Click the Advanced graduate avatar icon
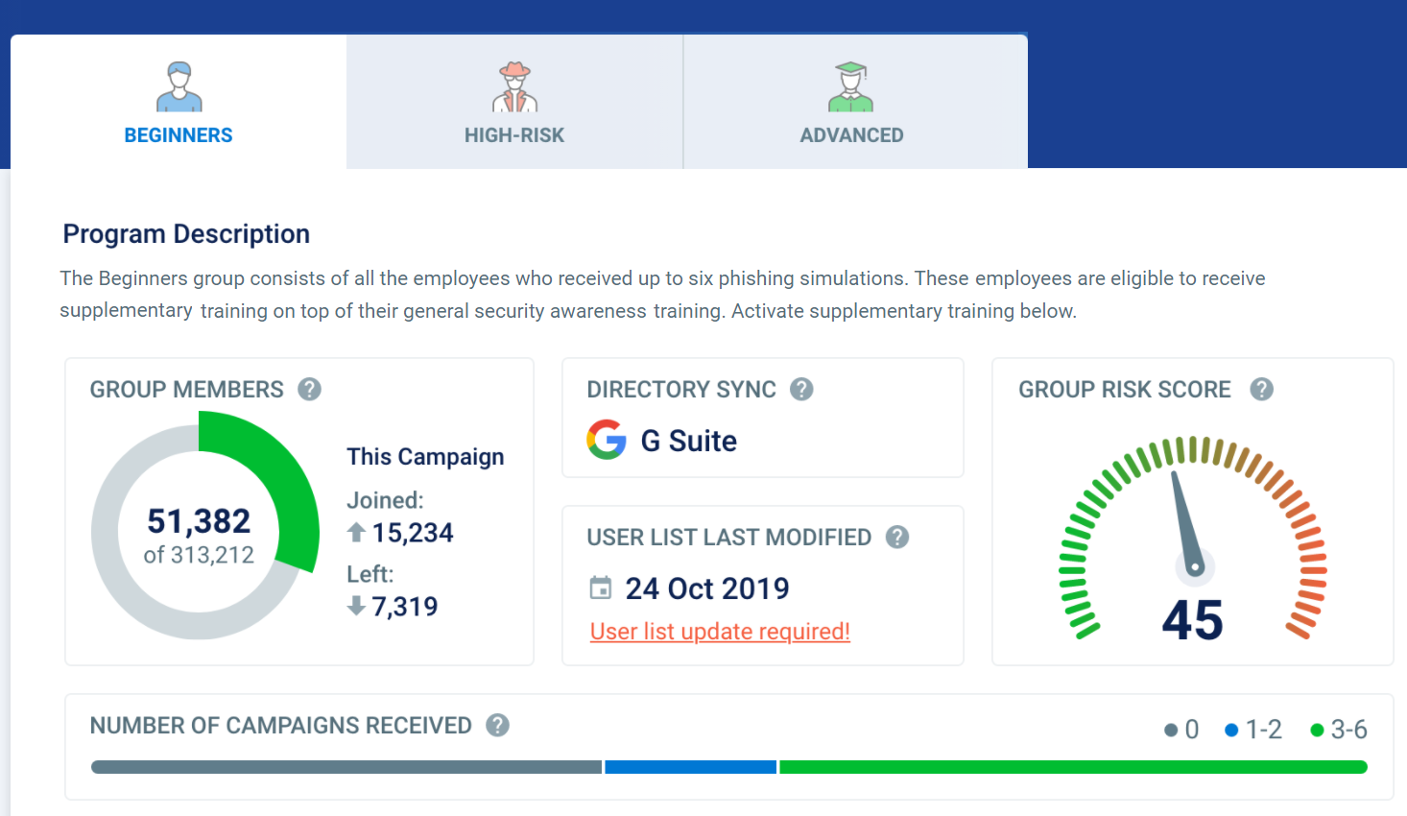 click(x=851, y=84)
